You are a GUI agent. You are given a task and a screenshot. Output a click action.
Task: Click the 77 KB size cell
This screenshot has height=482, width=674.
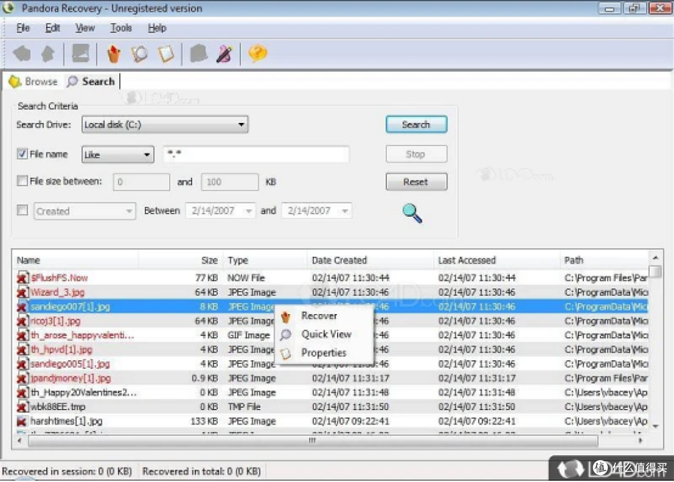207,278
